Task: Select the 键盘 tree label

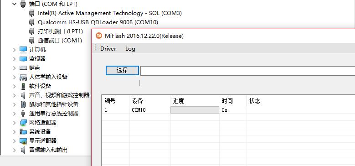Action: click(35, 68)
